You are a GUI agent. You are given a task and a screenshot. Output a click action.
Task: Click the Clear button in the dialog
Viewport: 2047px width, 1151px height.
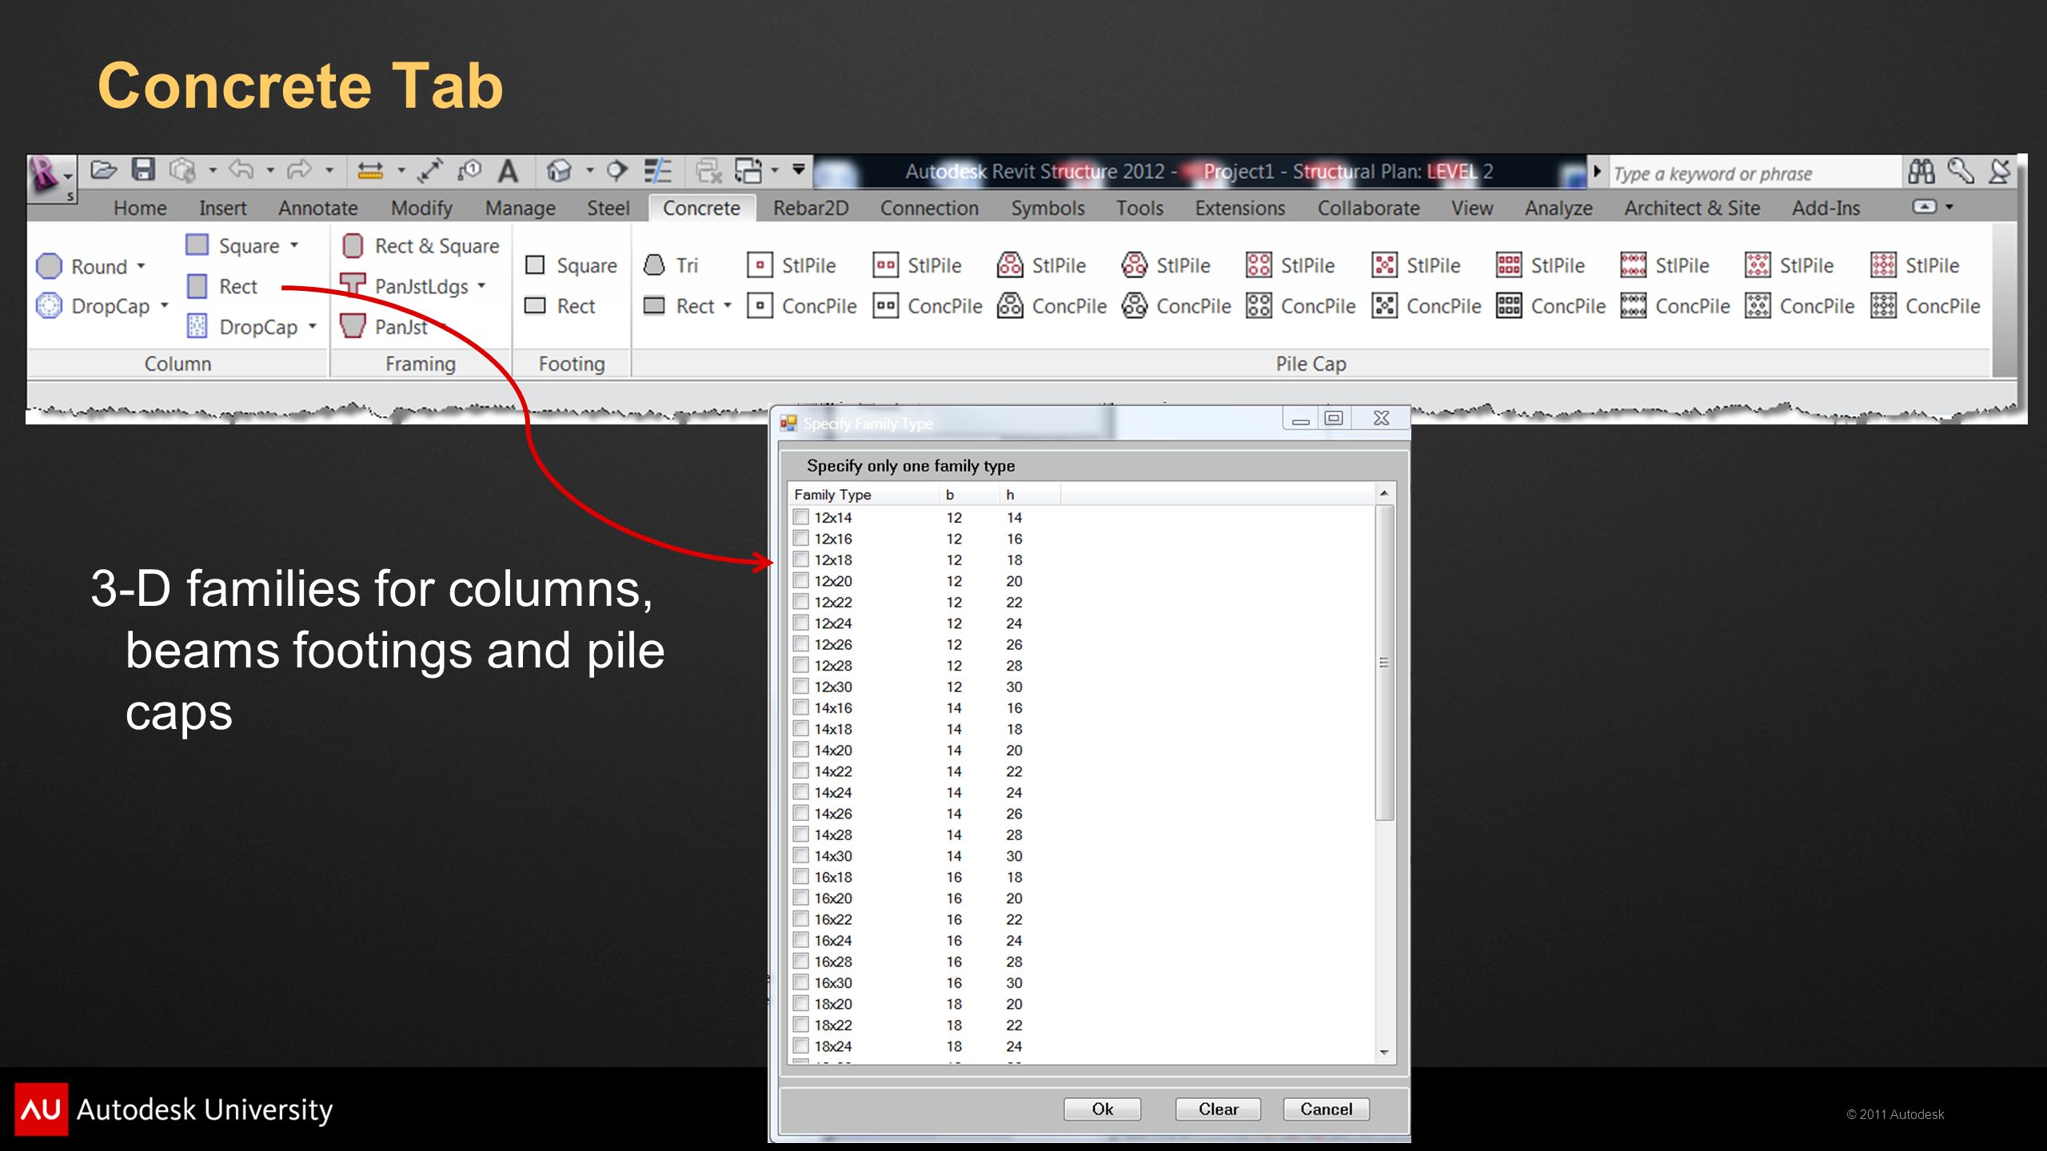pyautogui.click(x=1218, y=1109)
